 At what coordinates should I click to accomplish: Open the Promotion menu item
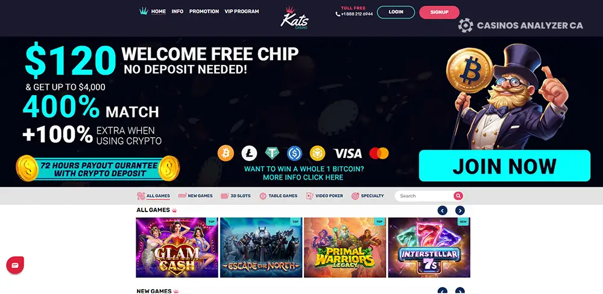click(204, 11)
